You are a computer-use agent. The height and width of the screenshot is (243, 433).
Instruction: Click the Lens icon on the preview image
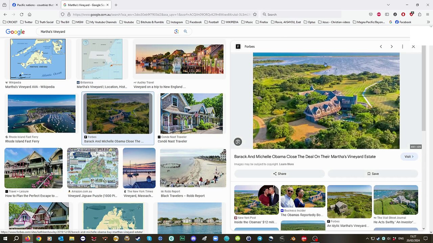pos(238,142)
